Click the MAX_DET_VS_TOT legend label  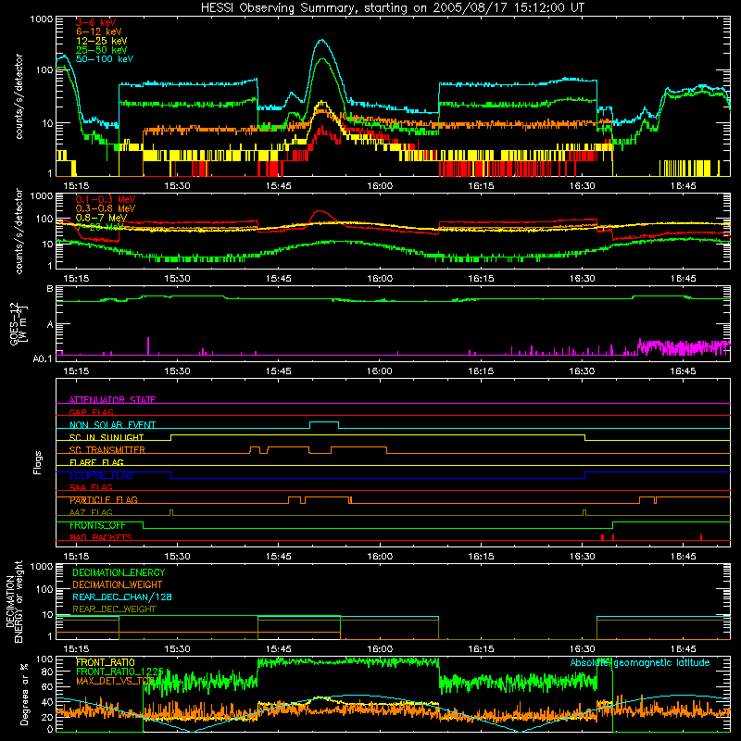coord(116,681)
